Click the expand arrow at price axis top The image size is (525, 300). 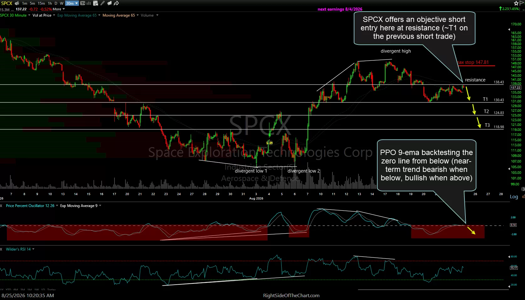509,29
